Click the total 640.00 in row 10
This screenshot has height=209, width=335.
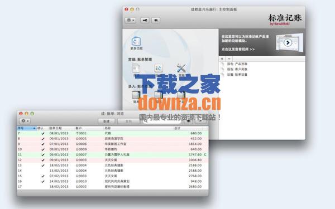click(196, 149)
